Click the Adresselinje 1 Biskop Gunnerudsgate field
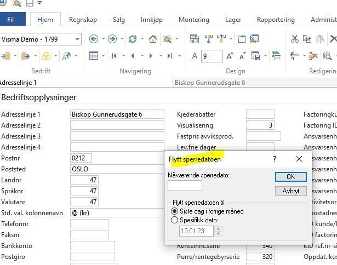The image size is (337, 265). [x=117, y=114]
